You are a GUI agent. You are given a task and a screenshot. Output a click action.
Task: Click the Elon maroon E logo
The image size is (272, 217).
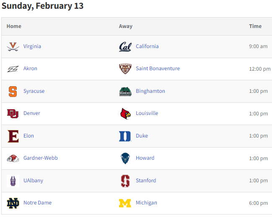pos(13,136)
